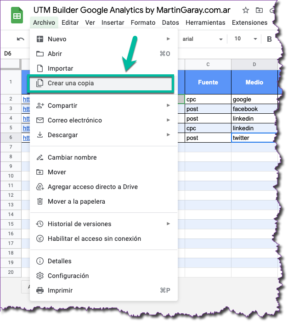The width and height of the screenshot is (288, 322).
Task: Click the Importar file icon
Action: click(40, 68)
